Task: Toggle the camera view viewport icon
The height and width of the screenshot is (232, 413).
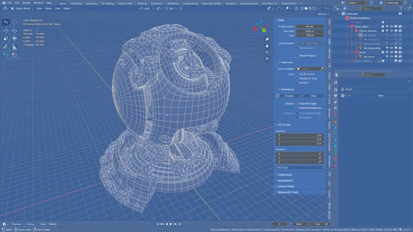Action: (x=267, y=52)
